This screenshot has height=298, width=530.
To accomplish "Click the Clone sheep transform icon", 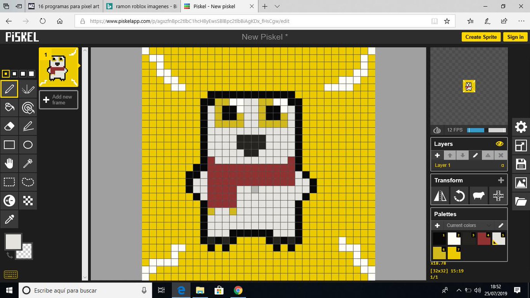I will click(478, 196).
